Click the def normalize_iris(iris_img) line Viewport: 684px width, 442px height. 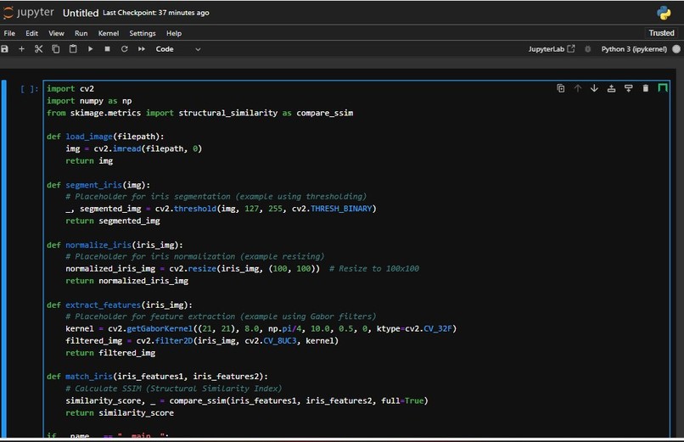[x=115, y=245]
